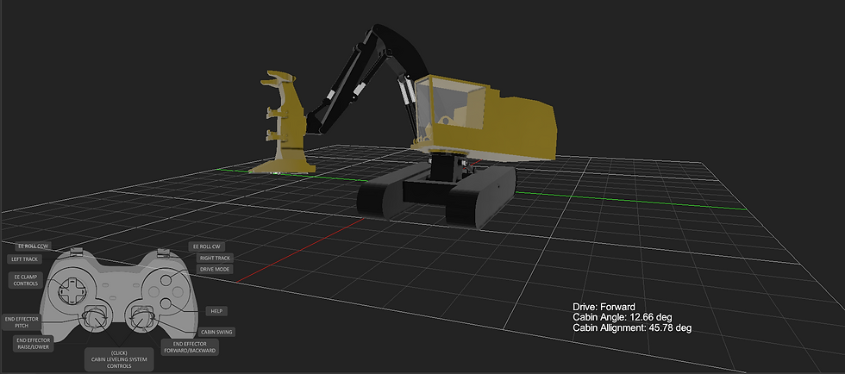Click the gamepad's right shoulder bumper
This screenshot has height=374, width=845.
click(163, 252)
